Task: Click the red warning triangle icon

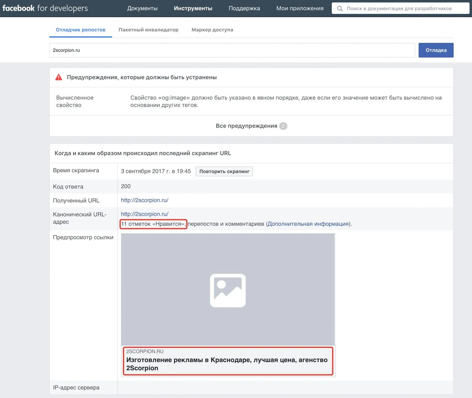Action: coord(59,77)
